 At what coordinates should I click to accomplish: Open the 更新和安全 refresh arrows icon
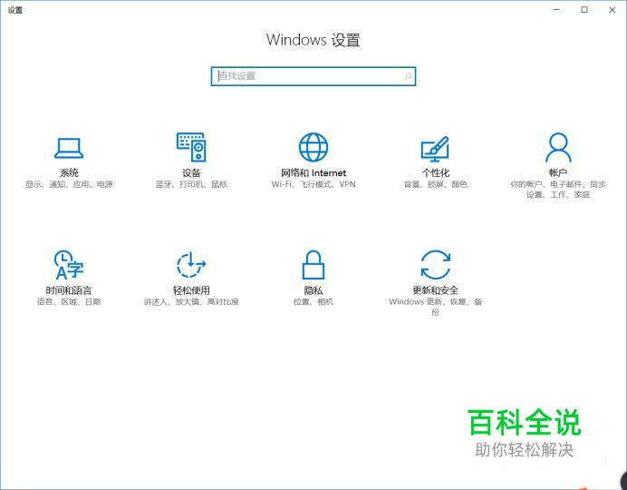(x=436, y=265)
